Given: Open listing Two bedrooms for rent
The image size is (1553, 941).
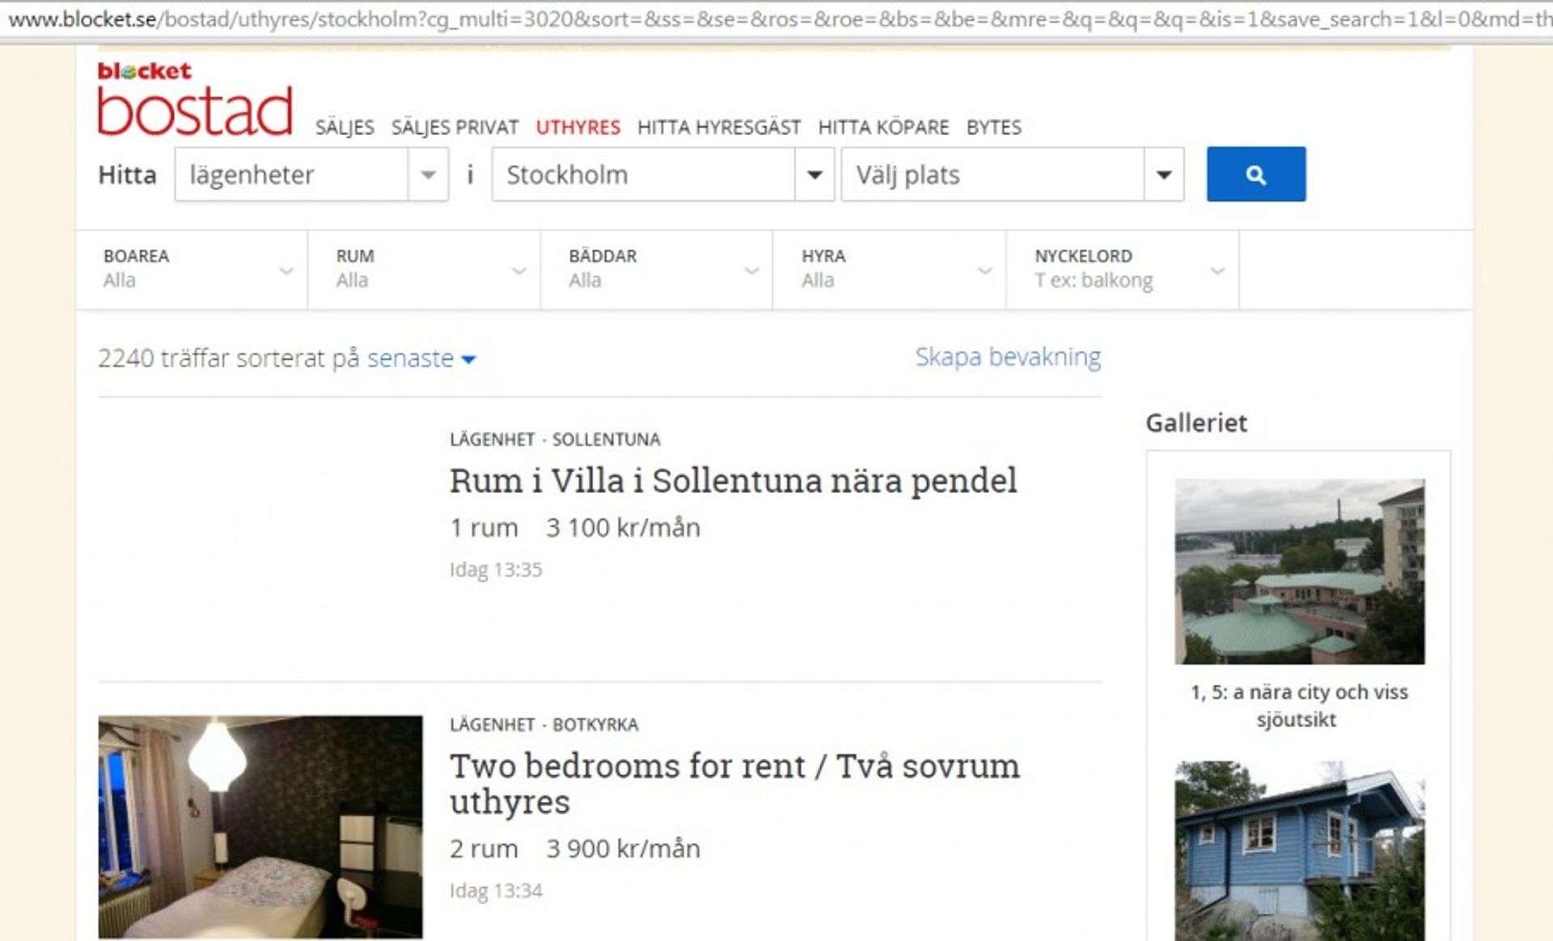Looking at the screenshot, I should pyautogui.click(x=734, y=783).
